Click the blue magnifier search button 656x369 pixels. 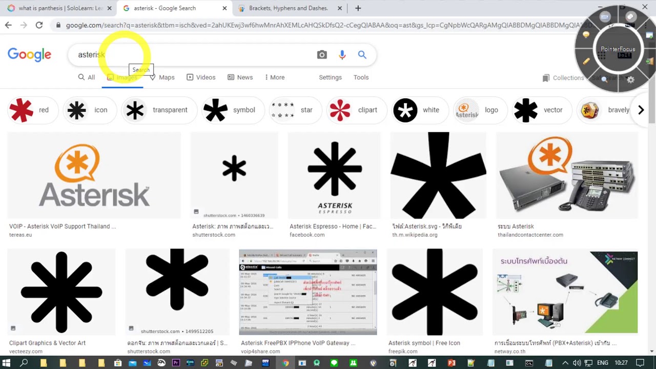coord(362,55)
